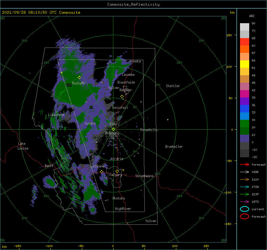
Task: Click the Calgary city label
Action: 116,175
